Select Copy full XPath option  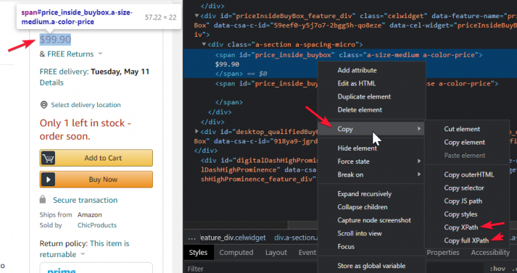466,240
